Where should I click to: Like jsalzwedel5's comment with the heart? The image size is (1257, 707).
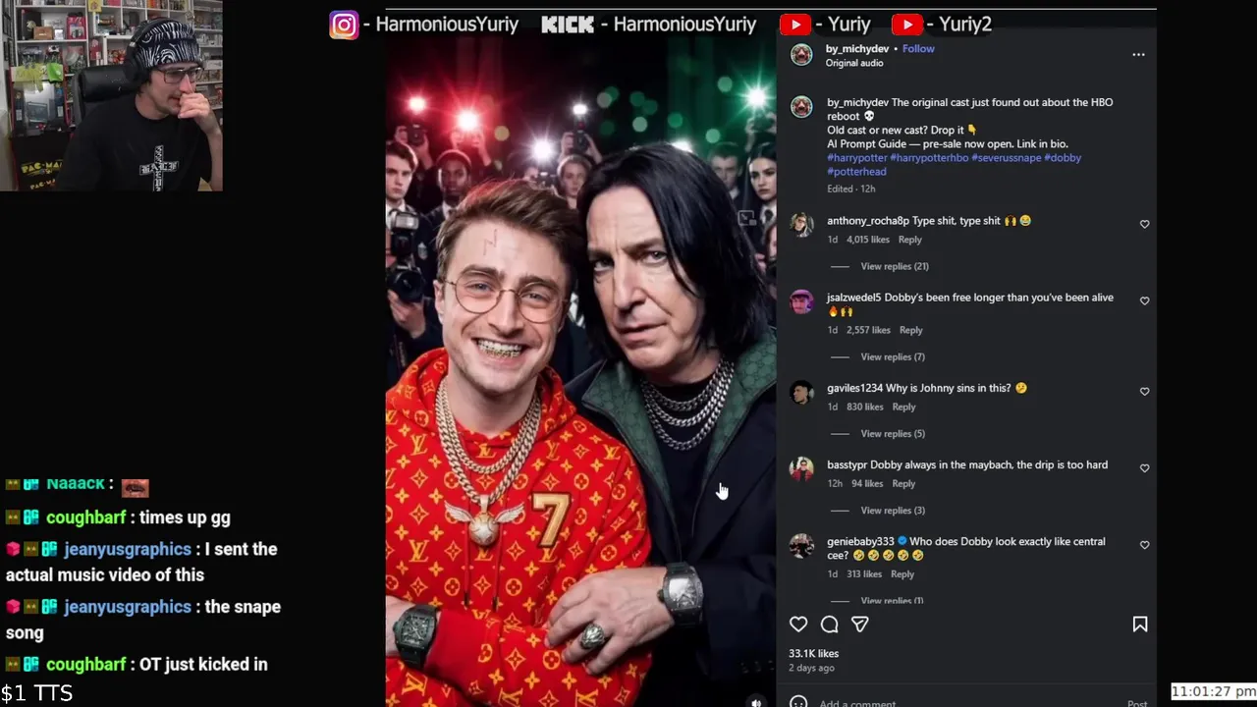pos(1144,301)
